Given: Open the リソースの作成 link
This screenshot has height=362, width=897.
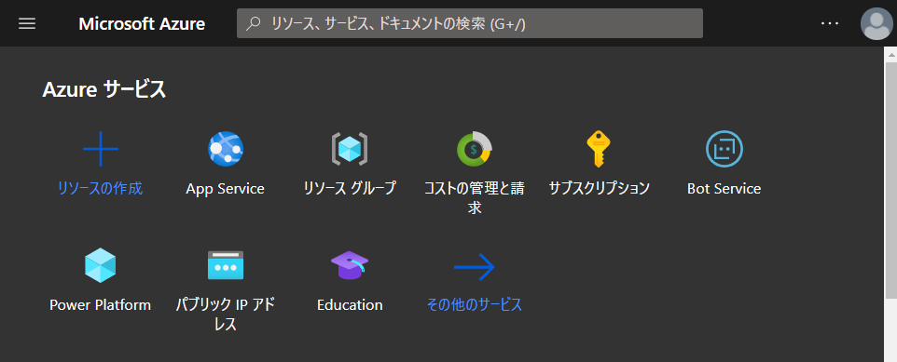Looking at the screenshot, I should 100,188.
